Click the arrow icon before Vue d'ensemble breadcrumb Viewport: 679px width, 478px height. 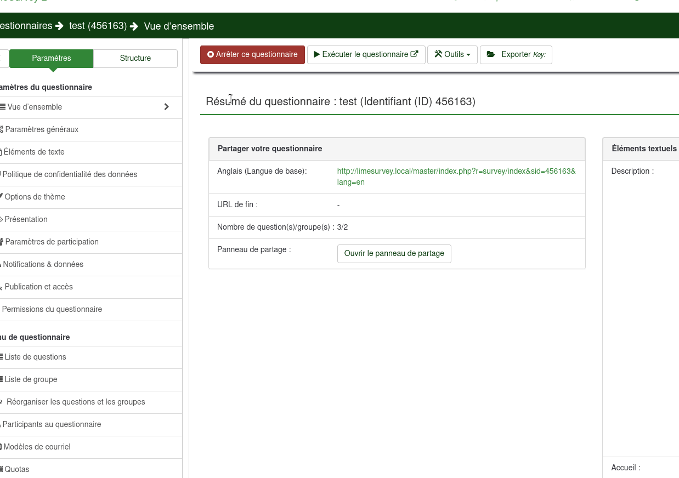[x=134, y=26]
